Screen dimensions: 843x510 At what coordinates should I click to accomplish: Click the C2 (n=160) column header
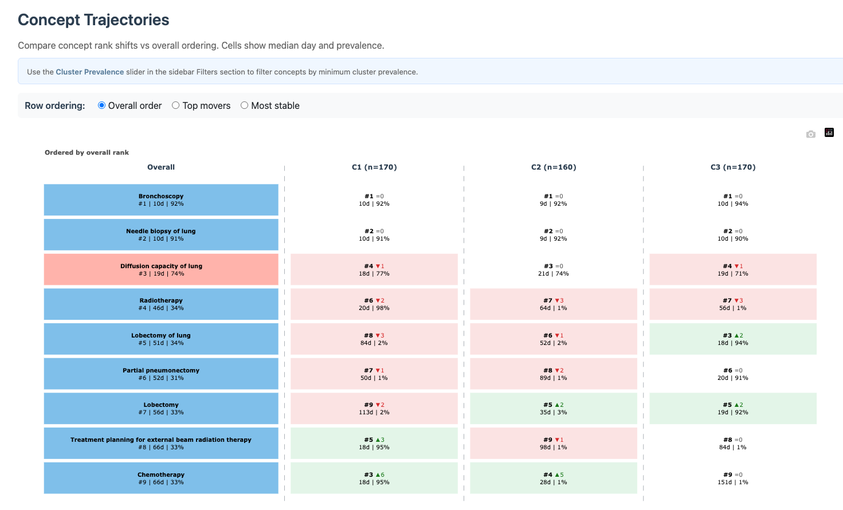554,167
